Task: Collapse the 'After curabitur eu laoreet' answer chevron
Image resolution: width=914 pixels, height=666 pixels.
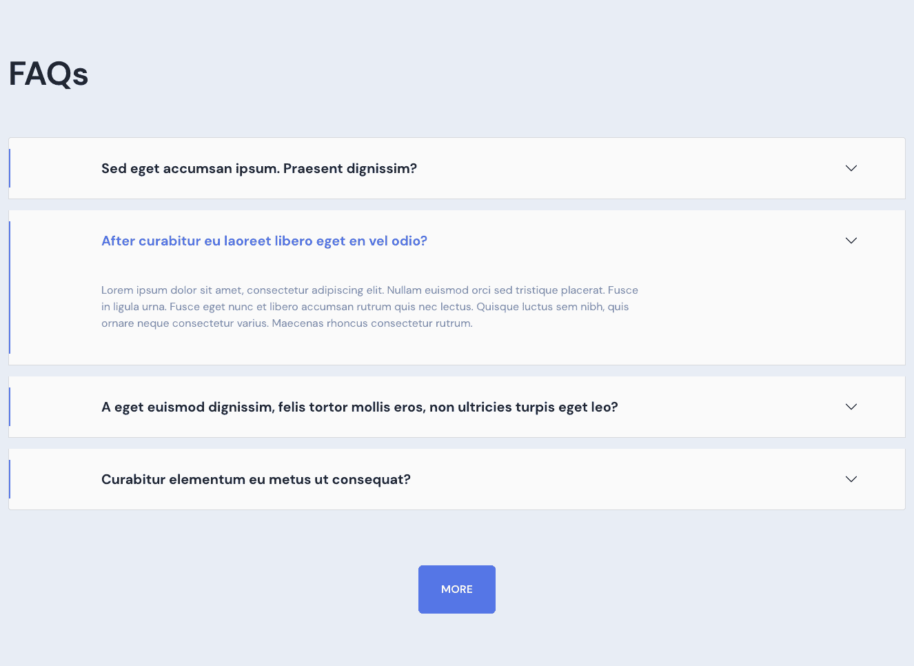Action: [851, 241]
